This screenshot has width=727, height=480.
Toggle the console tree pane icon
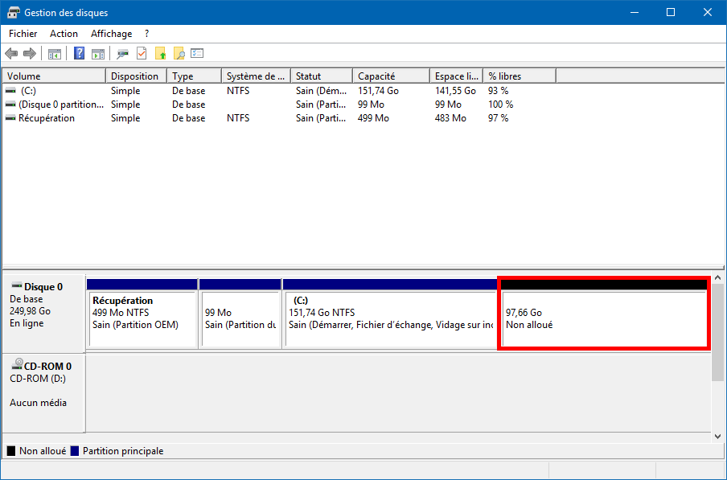click(x=55, y=54)
